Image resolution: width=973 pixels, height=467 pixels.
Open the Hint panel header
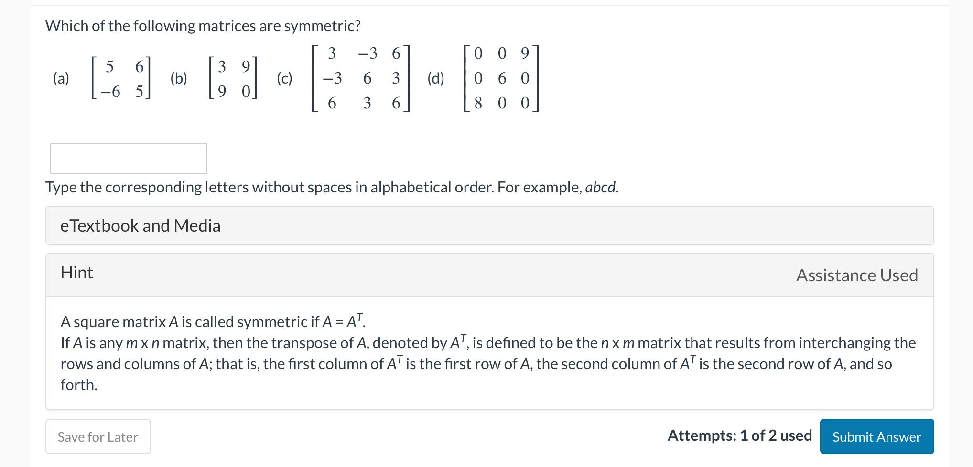[76, 273]
